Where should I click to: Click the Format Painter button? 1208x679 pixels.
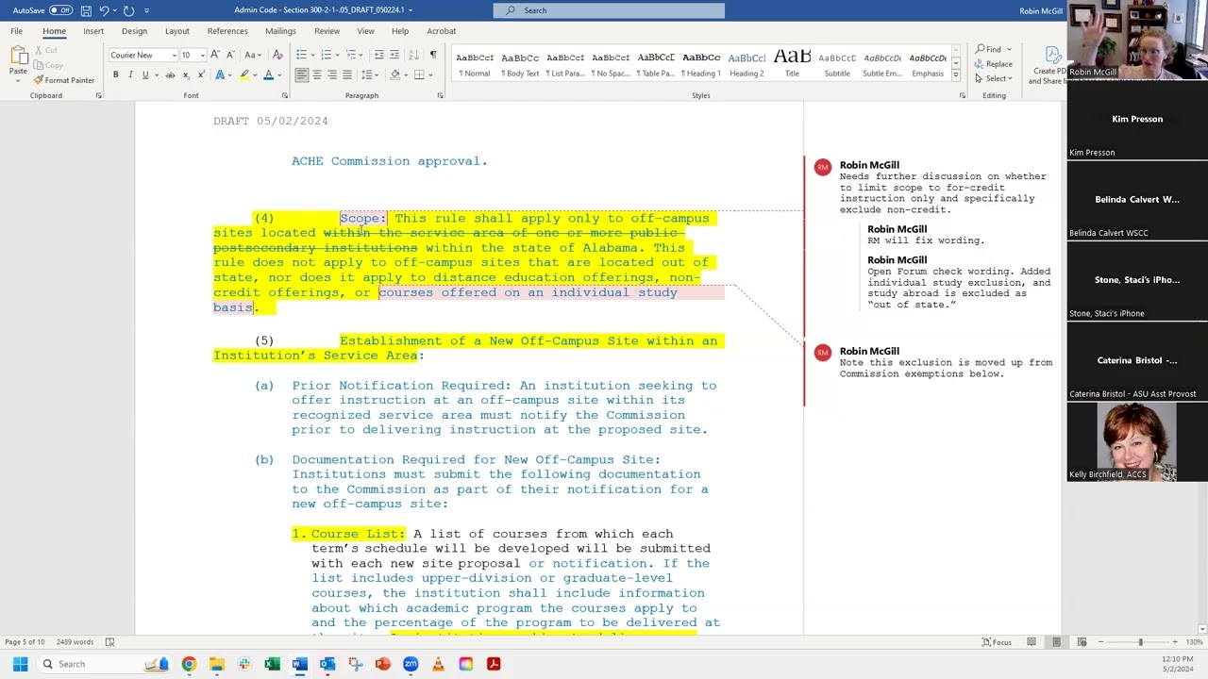pyautogui.click(x=64, y=80)
